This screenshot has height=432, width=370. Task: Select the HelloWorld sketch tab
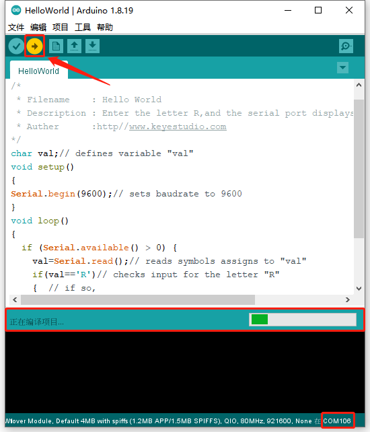tap(39, 71)
